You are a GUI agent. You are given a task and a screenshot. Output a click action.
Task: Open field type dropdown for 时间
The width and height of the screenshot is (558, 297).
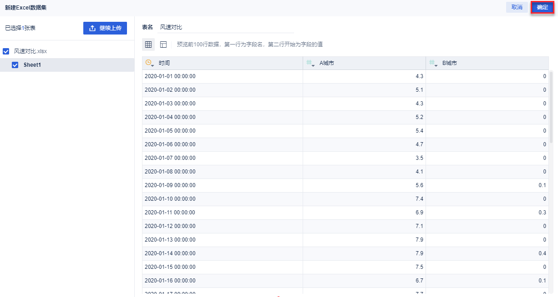(153, 65)
